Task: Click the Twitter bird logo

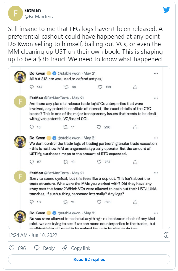Action: tap(166, 9)
